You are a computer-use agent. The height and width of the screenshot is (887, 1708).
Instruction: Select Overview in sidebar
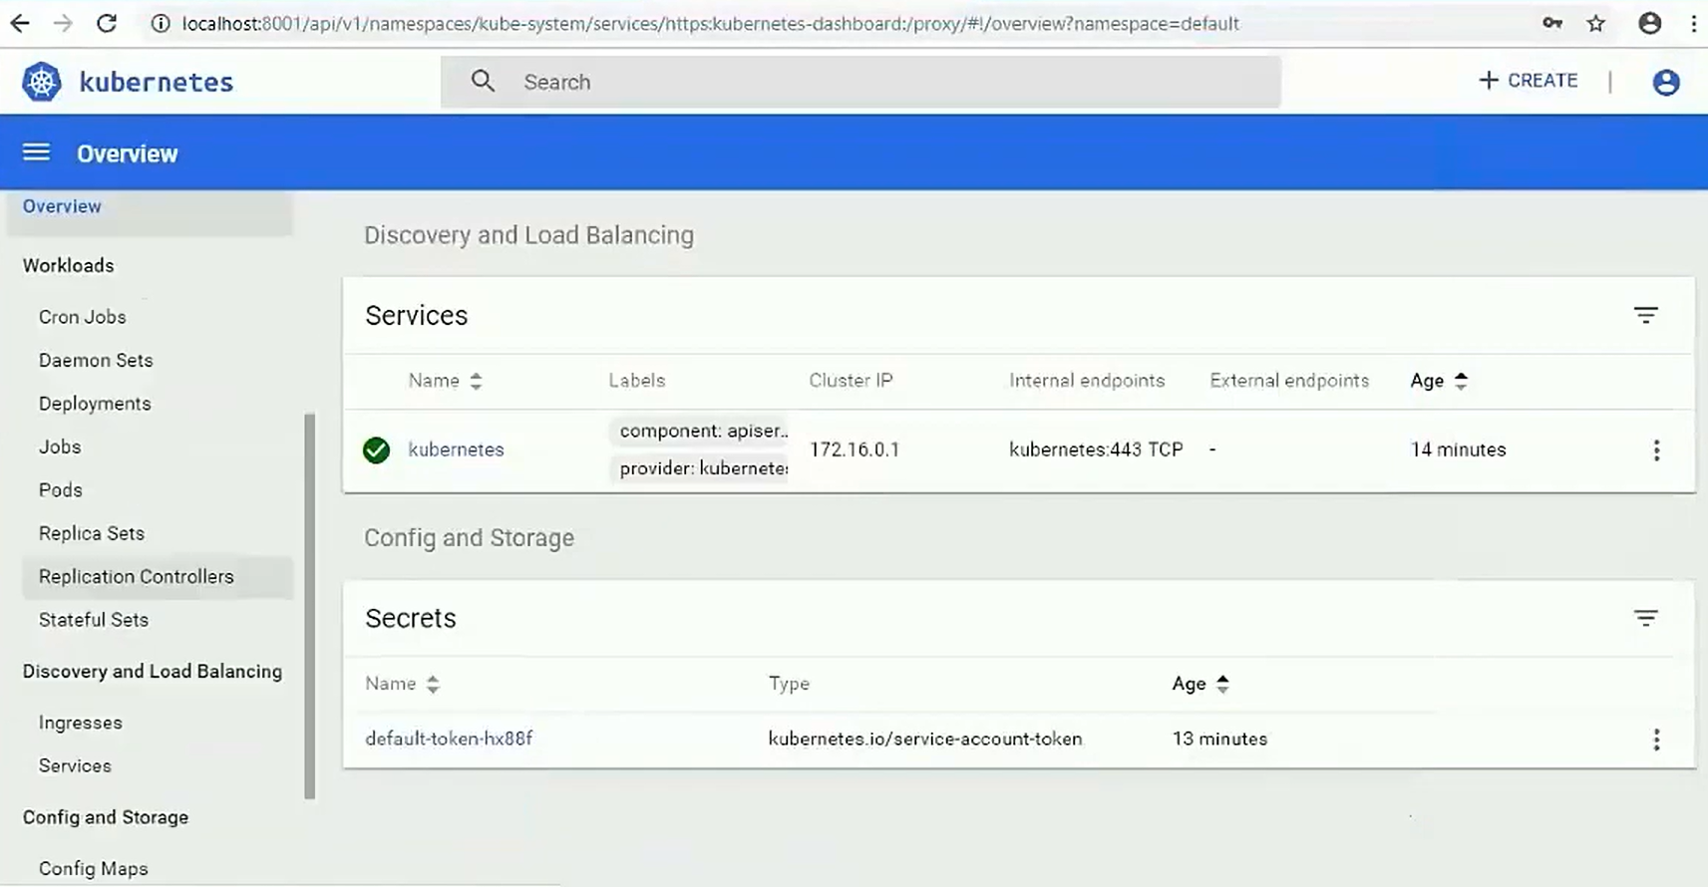coord(62,206)
